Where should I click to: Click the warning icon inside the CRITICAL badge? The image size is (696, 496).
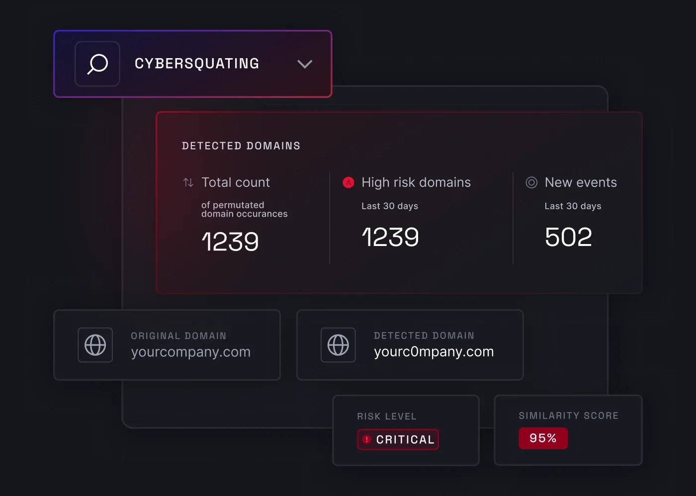click(x=366, y=439)
